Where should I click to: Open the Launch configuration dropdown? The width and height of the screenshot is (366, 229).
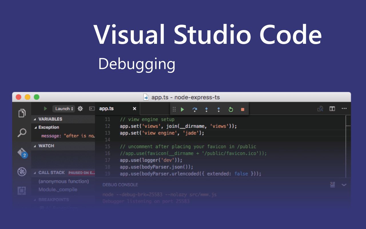click(64, 109)
